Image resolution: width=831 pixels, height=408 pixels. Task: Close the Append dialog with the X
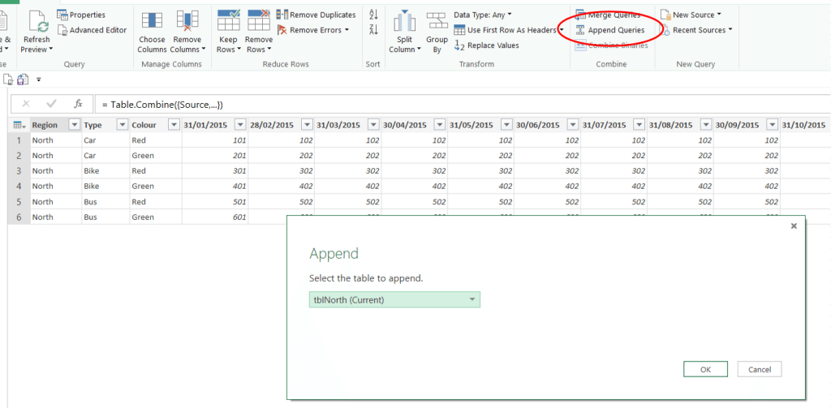click(x=794, y=226)
